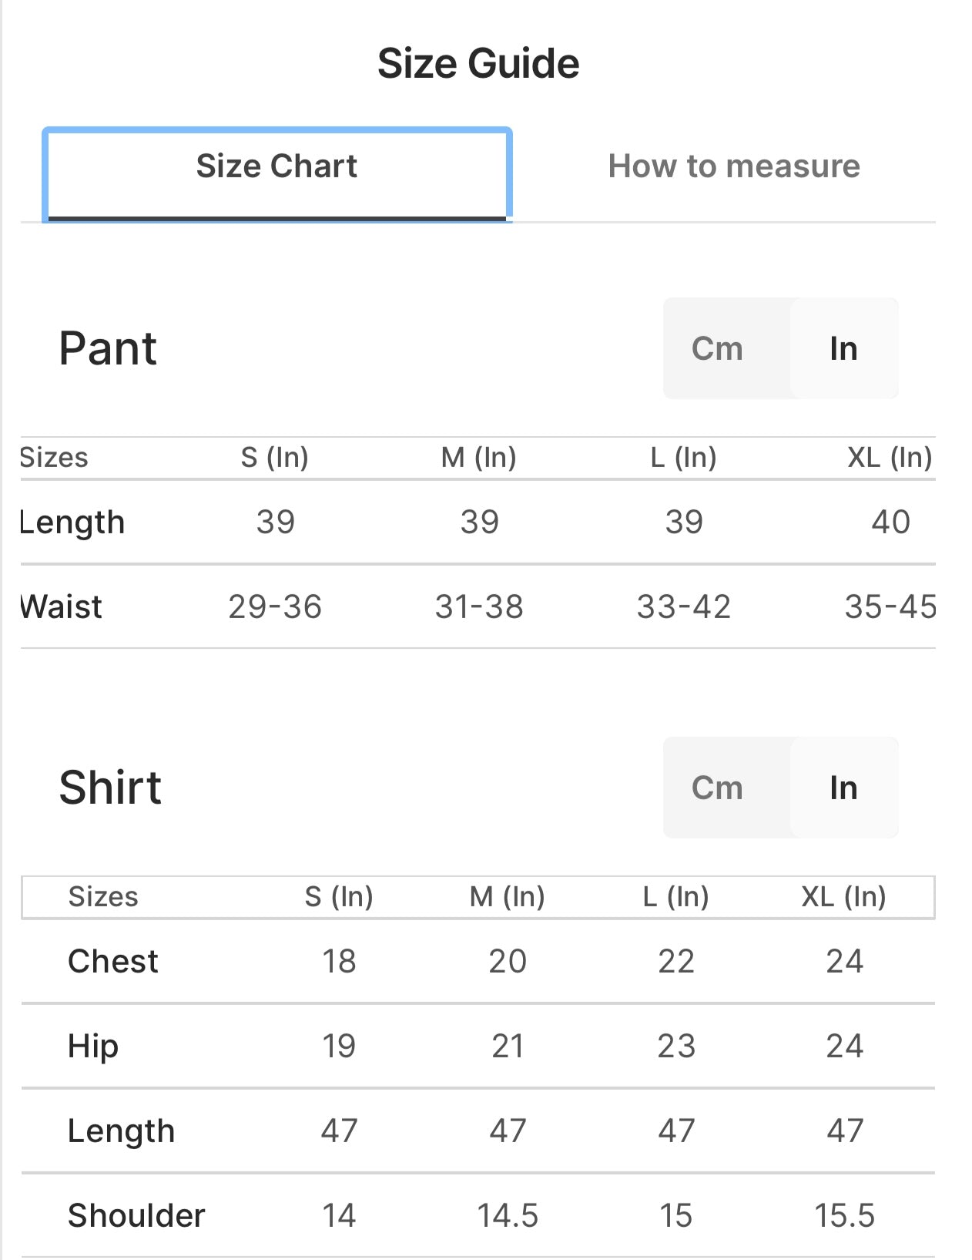The width and height of the screenshot is (972, 1260).
Task: Click the Pant waist range 29-36
Action: (x=275, y=607)
